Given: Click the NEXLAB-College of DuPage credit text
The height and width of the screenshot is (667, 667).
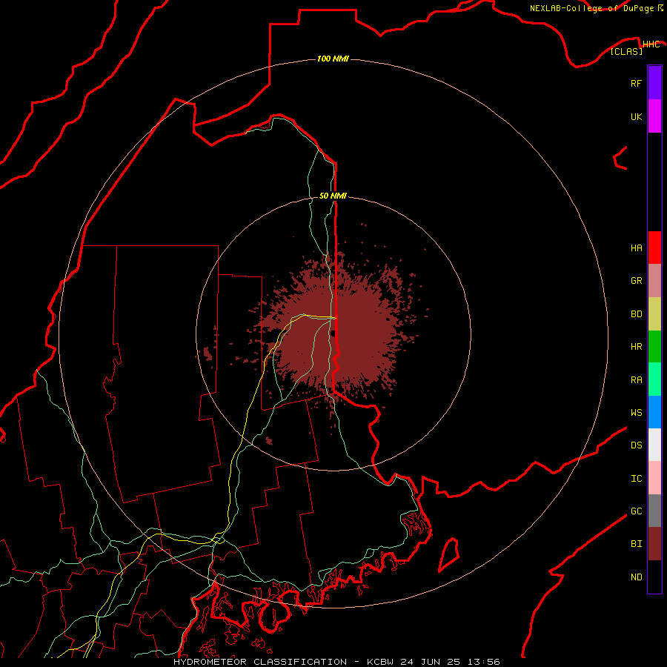Looking at the screenshot, I should [592, 8].
